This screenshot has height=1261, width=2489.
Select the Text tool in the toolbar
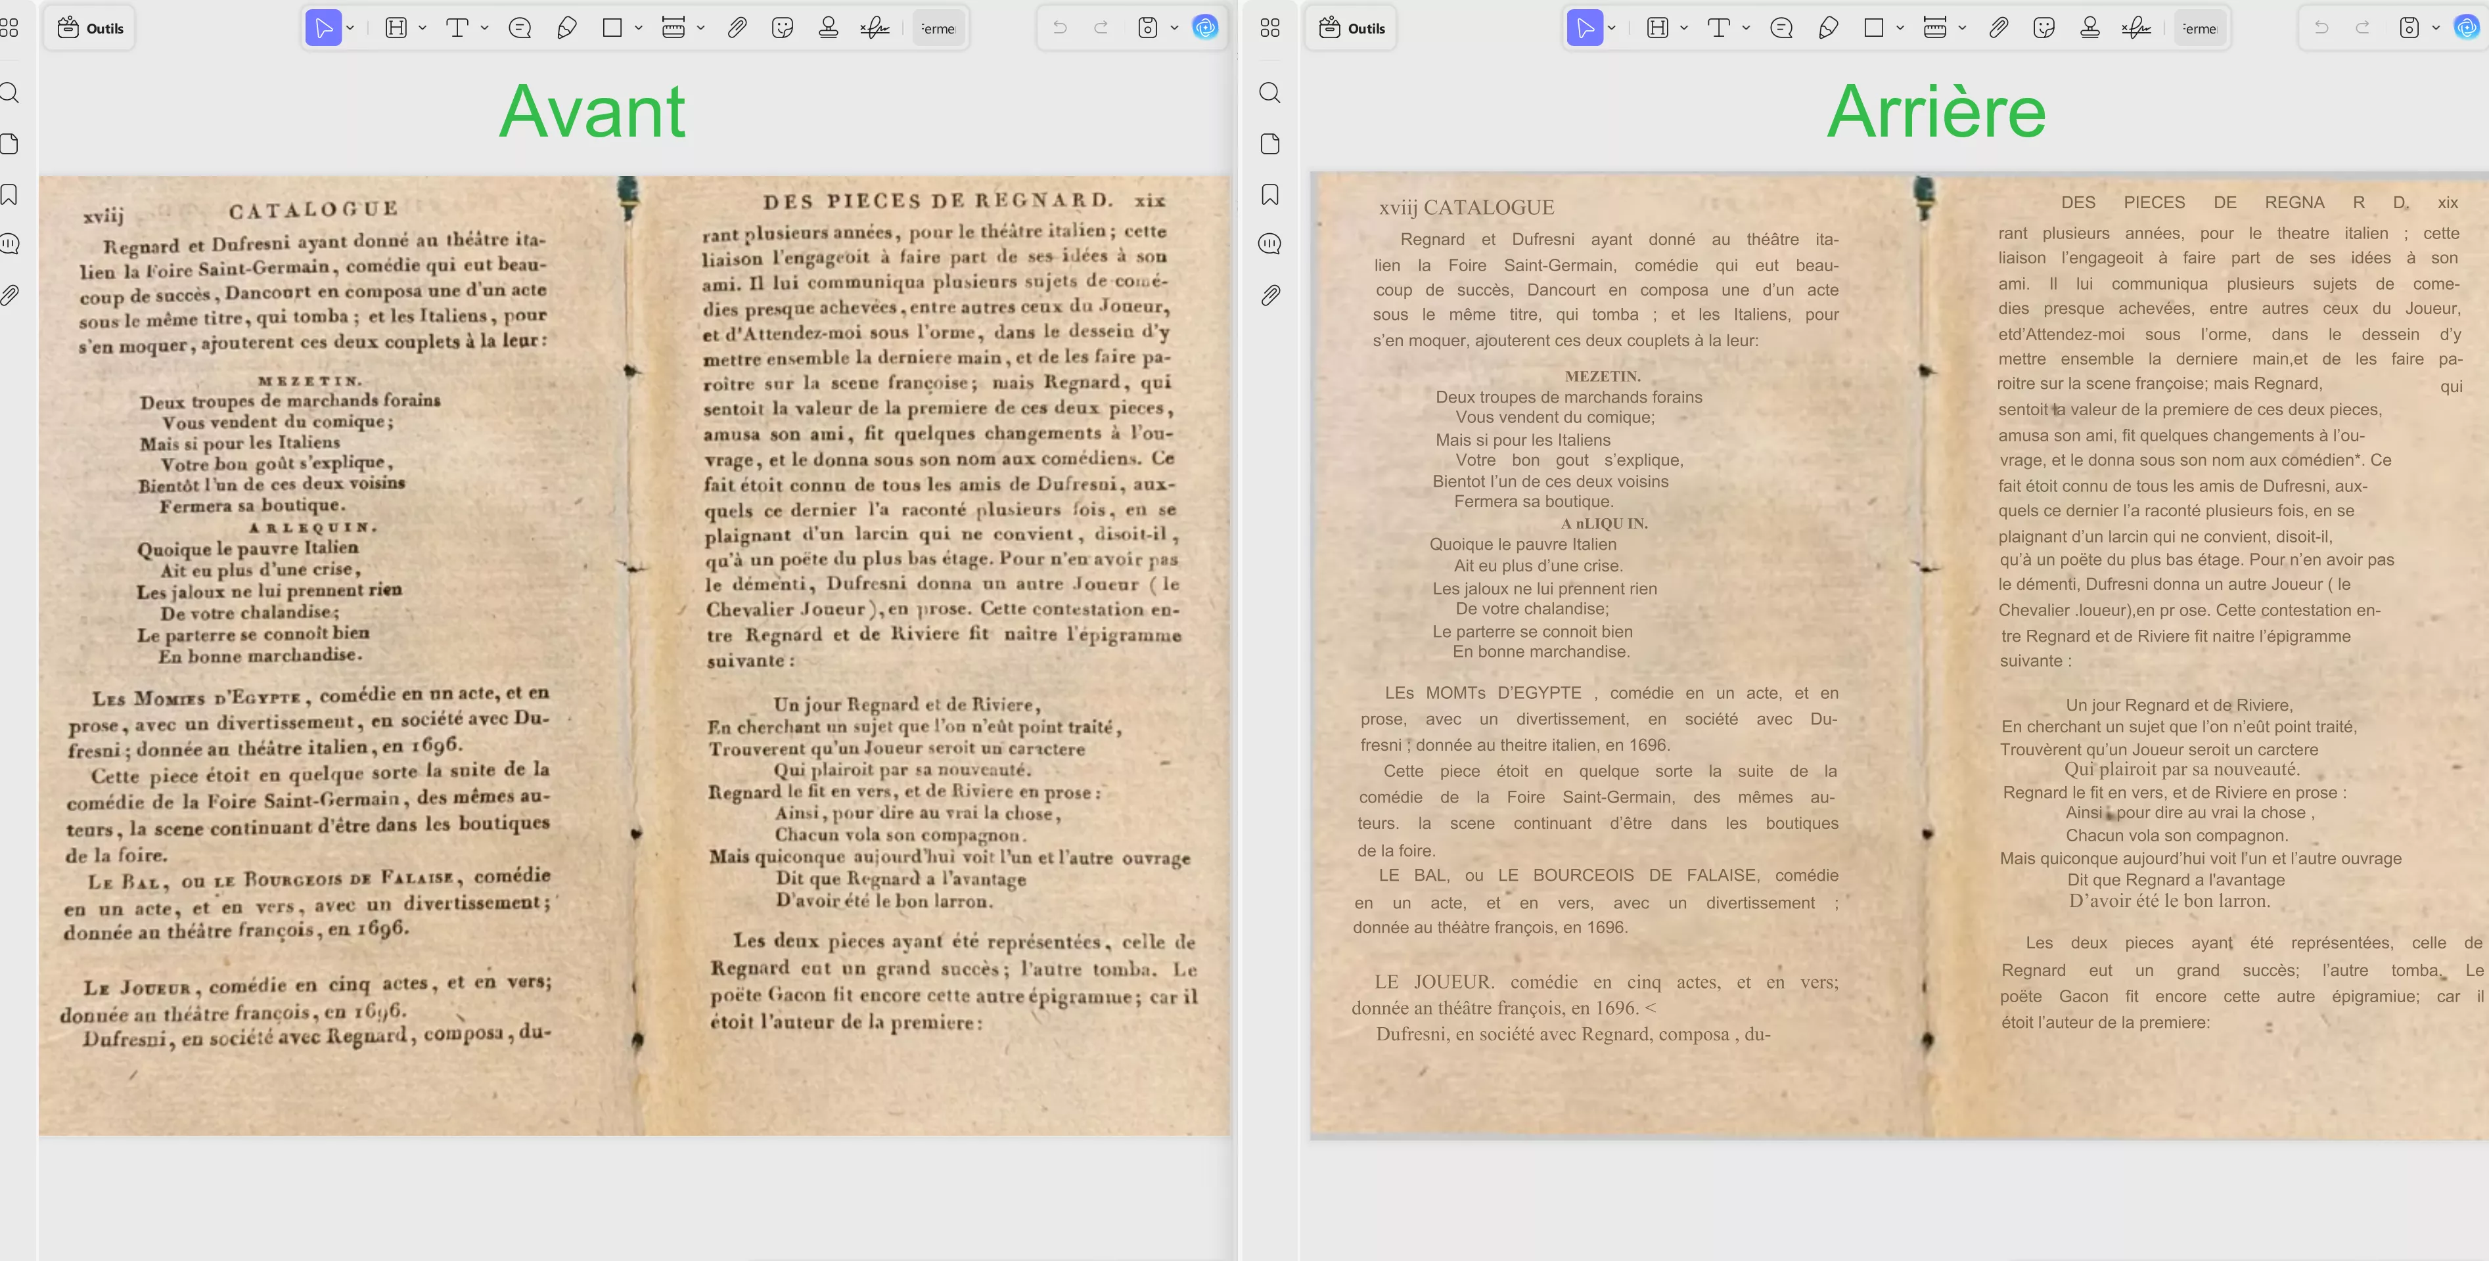click(458, 27)
